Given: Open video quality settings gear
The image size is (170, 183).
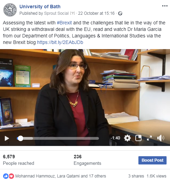Looking at the screenshot, I should coord(127,138).
